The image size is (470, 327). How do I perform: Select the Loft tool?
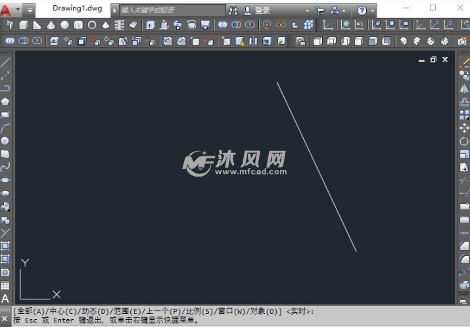(x=205, y=25)
